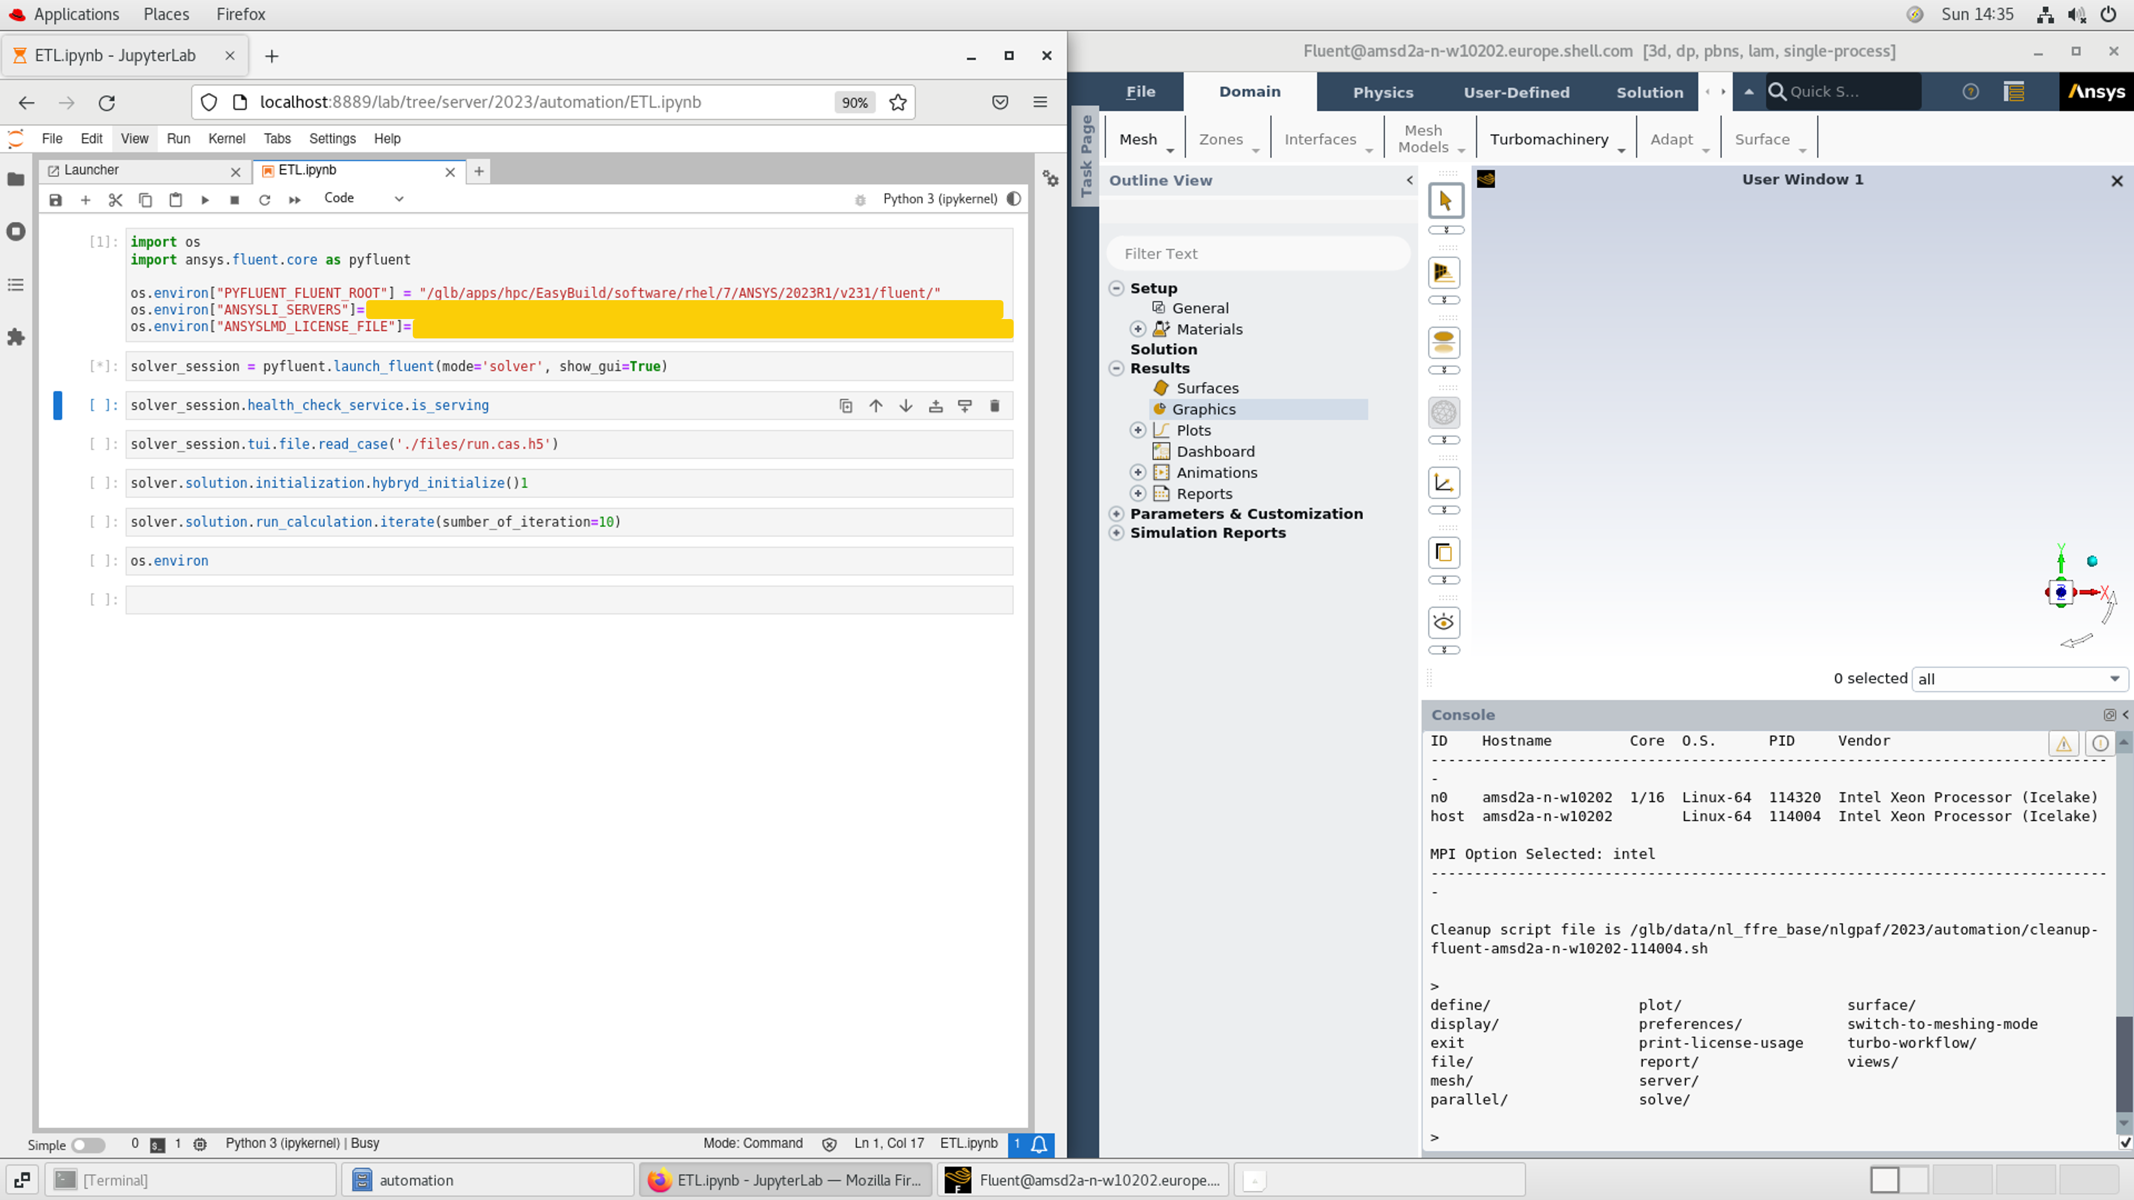Open Fluent help via the question mark icon
This screenshot has width=2134, height=1200.
coord(1971,92)
